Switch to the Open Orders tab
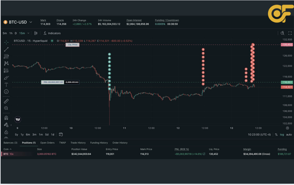The height and width of the screenshot is (185, 294). click(x=47, y=143)
